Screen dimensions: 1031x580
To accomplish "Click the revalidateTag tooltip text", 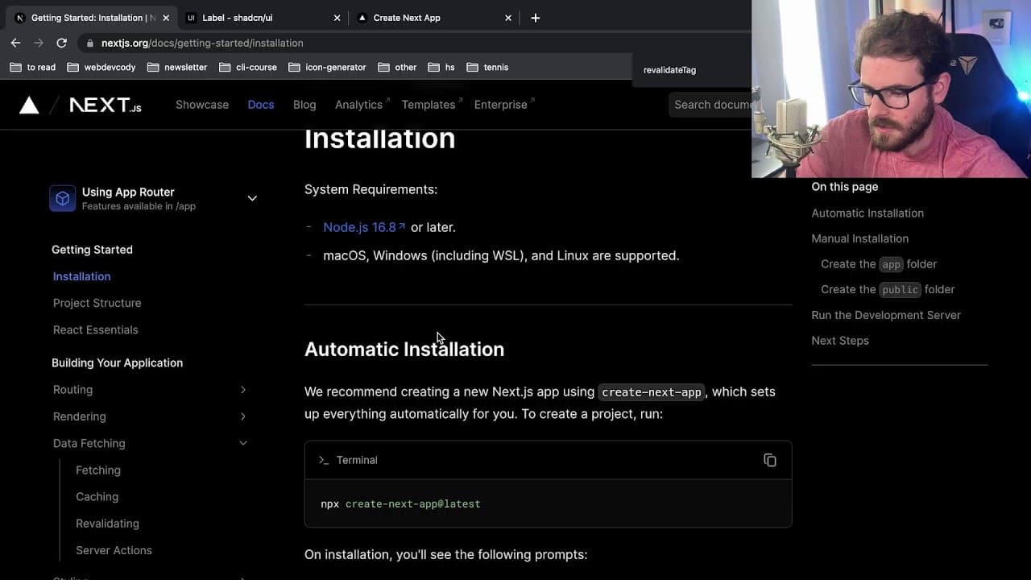I will coord(669,70).
